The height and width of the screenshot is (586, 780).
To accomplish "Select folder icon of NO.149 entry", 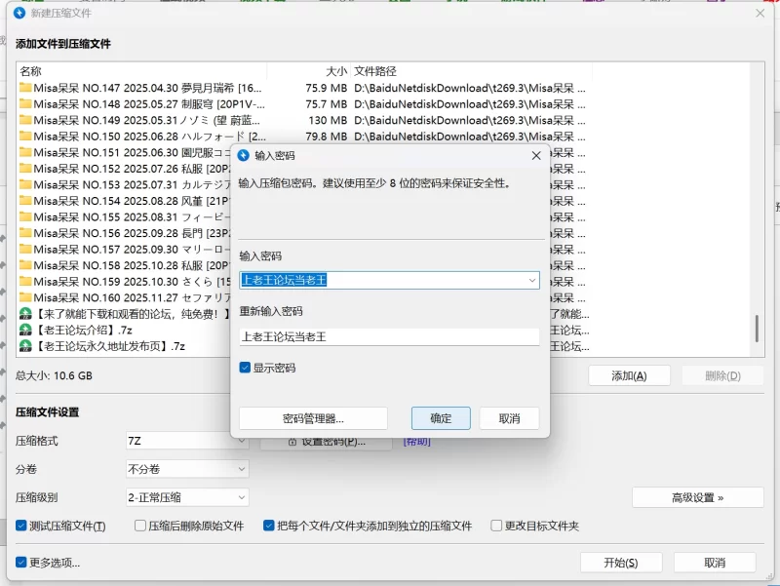I will pos(25,120).
